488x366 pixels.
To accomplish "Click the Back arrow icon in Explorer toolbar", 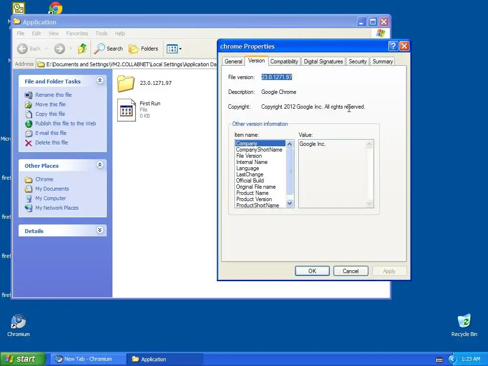I will click(22, 49).
